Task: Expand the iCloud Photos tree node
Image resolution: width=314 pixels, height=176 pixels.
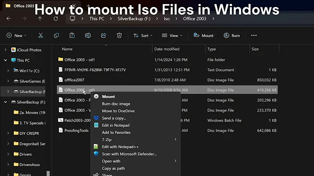Action: coord(5,50)
